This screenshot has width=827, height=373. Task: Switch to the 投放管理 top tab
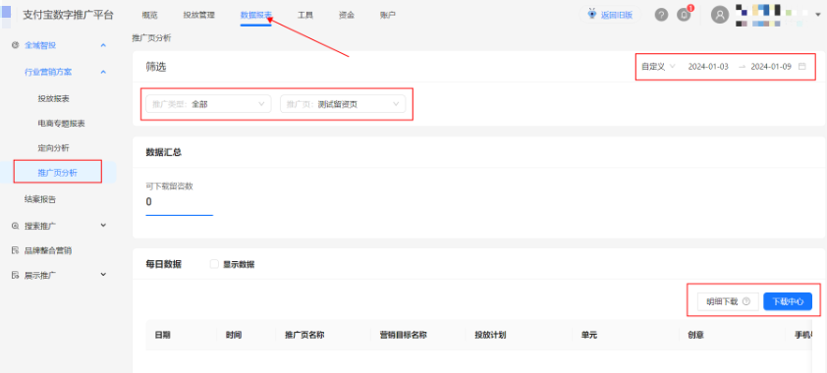click(198, 15)
